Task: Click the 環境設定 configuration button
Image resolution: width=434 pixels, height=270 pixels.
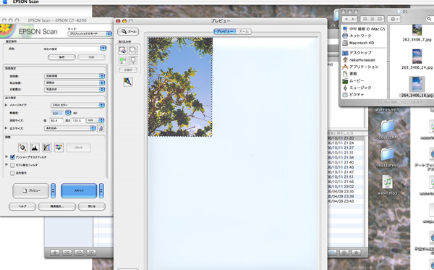Action: tap(56, 206)
